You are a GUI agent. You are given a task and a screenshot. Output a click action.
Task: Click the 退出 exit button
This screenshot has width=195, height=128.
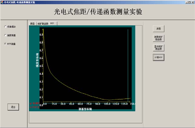click(x=13, y=107)
